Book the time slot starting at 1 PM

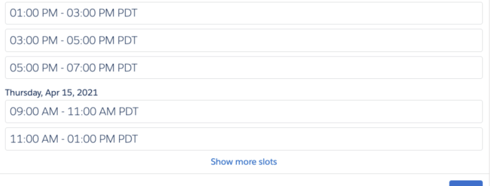[244, 13]
